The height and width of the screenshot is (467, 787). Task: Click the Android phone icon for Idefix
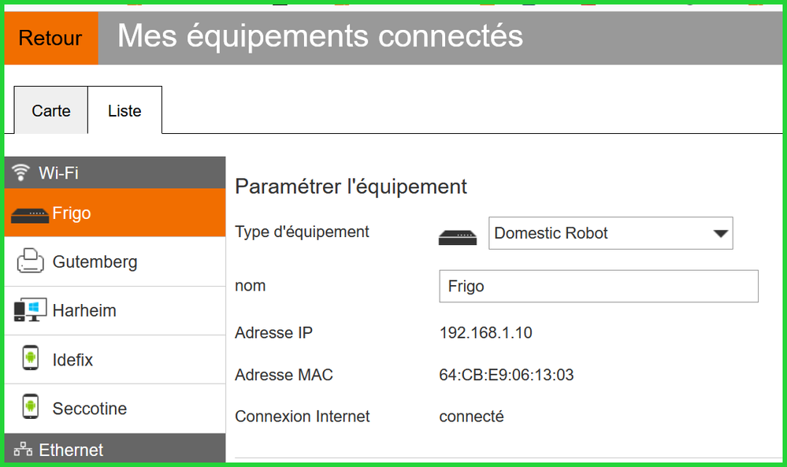[30, 359]
